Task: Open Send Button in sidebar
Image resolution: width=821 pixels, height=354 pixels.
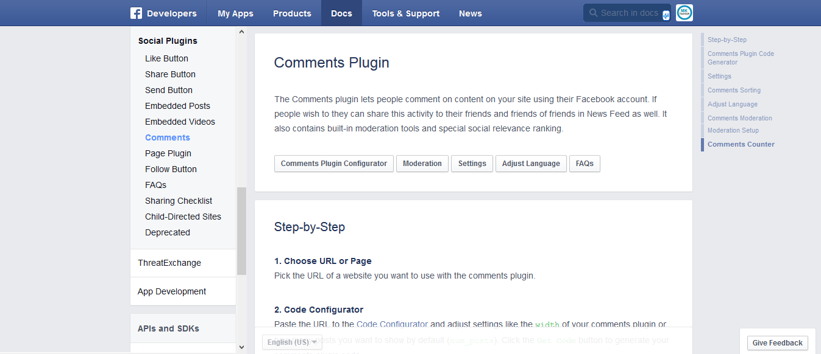Action: tap(169, 90)
